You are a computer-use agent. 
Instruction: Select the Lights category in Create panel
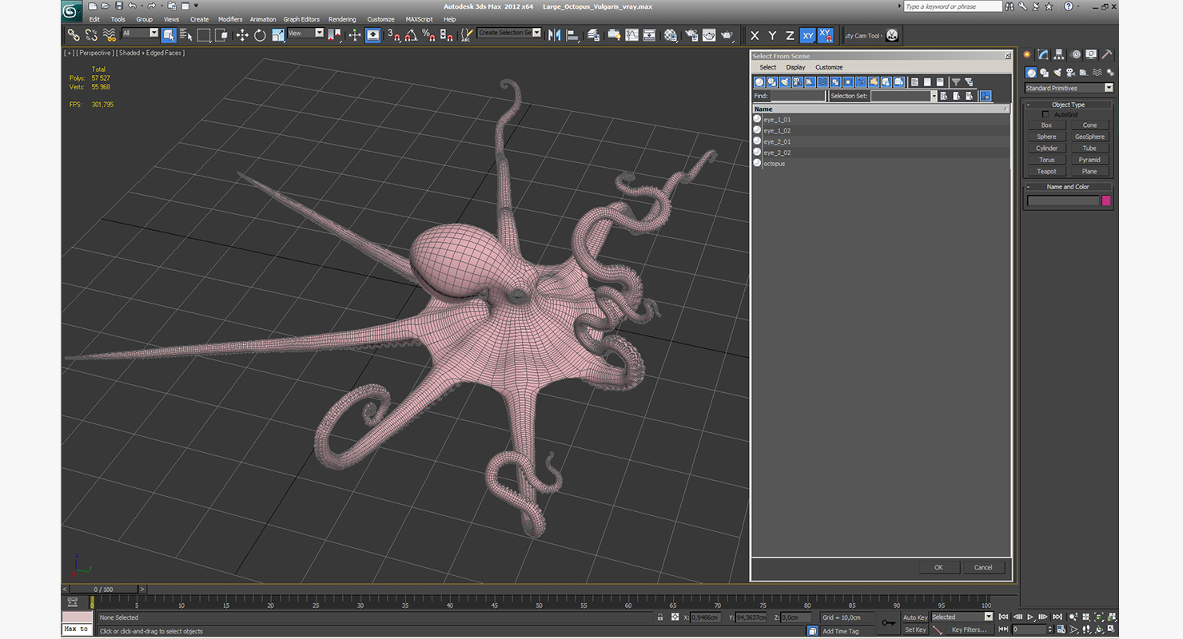[1058, 73]
